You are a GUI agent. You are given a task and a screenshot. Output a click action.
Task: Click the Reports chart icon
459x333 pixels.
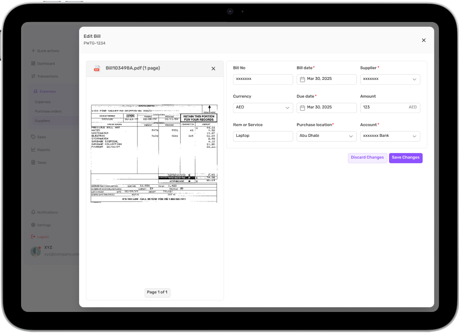tap(32, 149)
